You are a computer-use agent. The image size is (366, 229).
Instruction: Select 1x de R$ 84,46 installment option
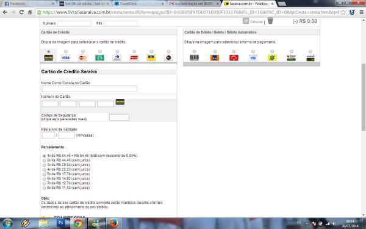pos(45,156)
